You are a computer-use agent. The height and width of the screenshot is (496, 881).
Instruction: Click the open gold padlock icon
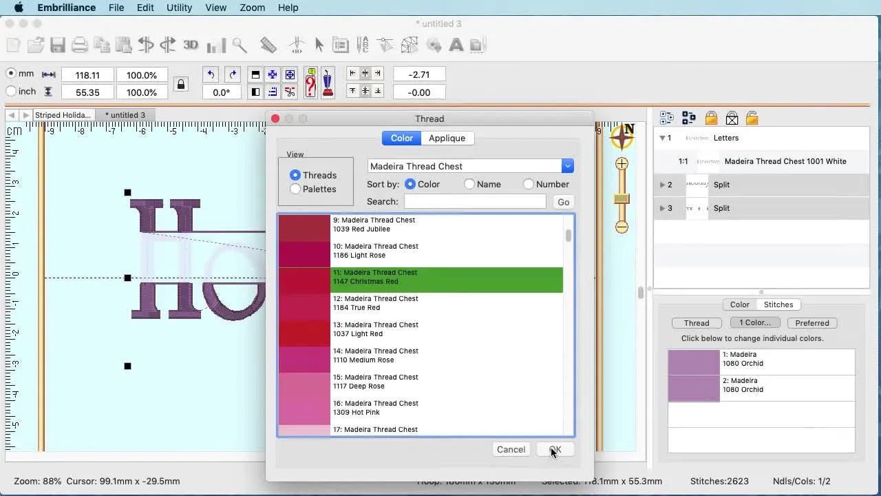pos(752,118)
